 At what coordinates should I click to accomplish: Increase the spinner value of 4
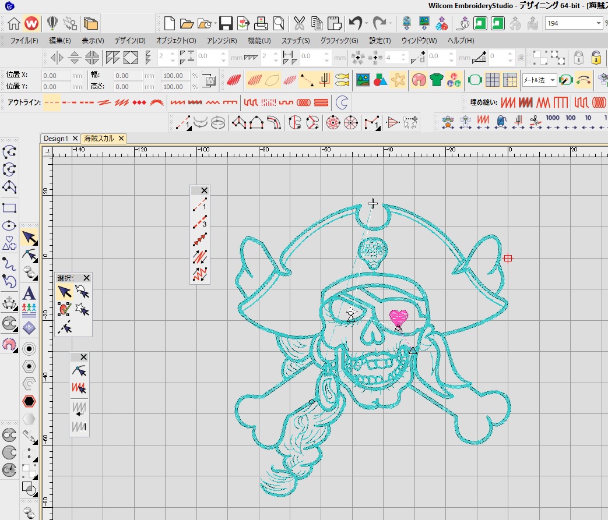point(403,55)
